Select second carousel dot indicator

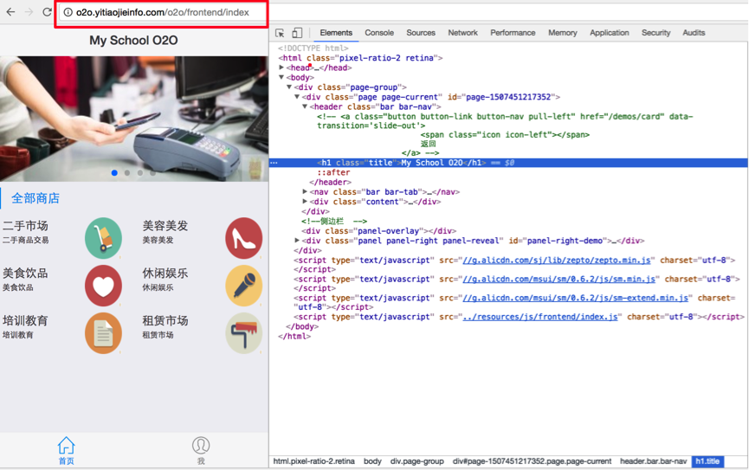click(x=127, y=173)
